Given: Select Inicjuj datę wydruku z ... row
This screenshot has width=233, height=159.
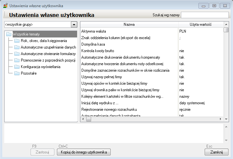Looking at the screenshot, I should pyautogui.click(x=152, y=103).
